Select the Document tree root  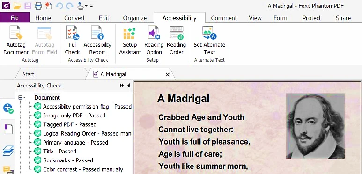coord(47,97)
